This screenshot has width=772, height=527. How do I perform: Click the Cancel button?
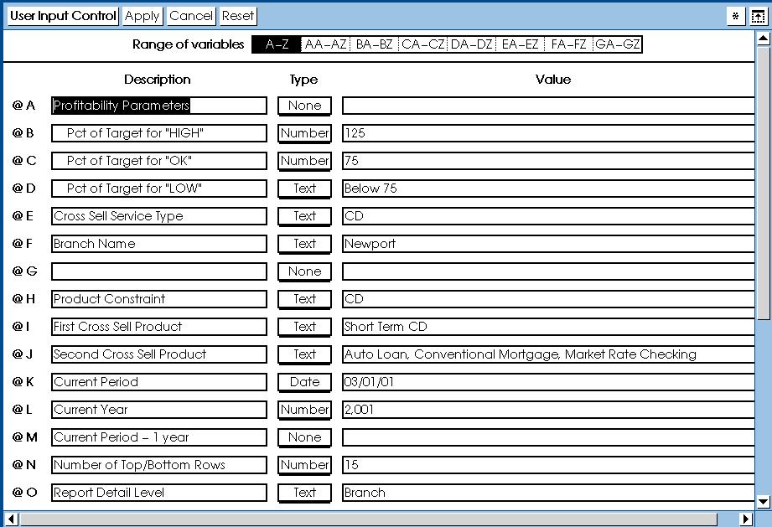(191, 16)
